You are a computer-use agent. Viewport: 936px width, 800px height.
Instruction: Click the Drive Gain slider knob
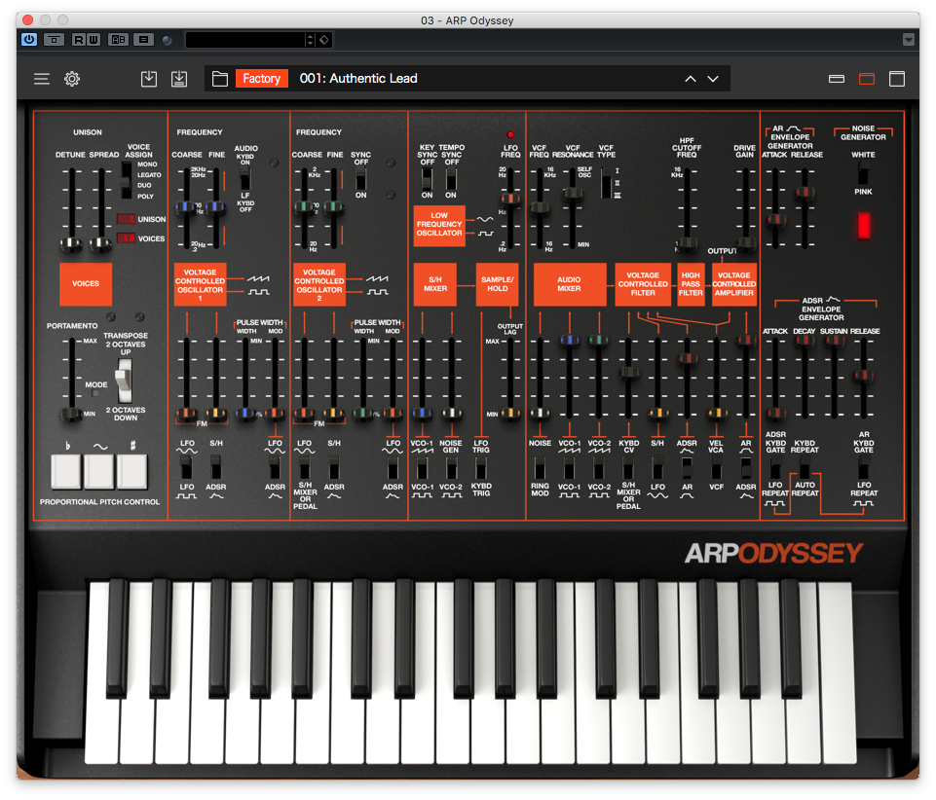(x=745, y=243)
